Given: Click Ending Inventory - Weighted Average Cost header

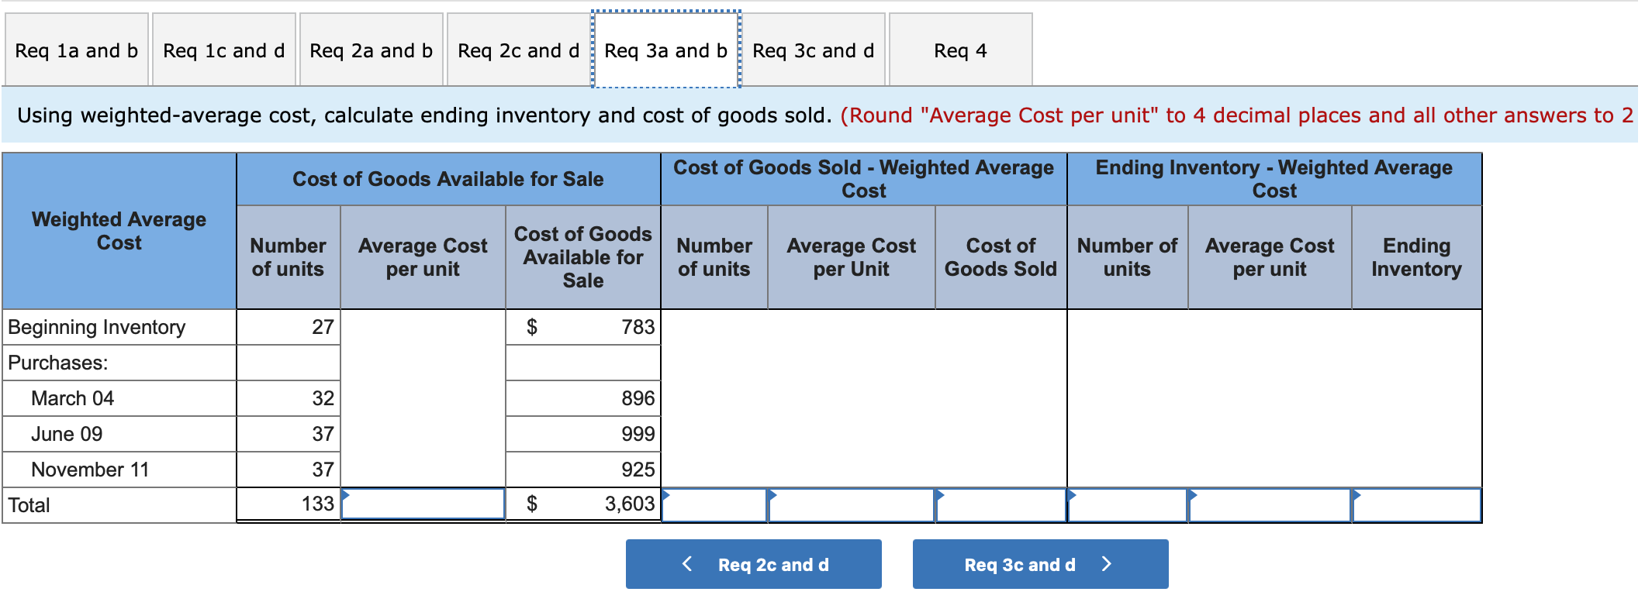Looking at the screenshot, I should [1274, 179].
